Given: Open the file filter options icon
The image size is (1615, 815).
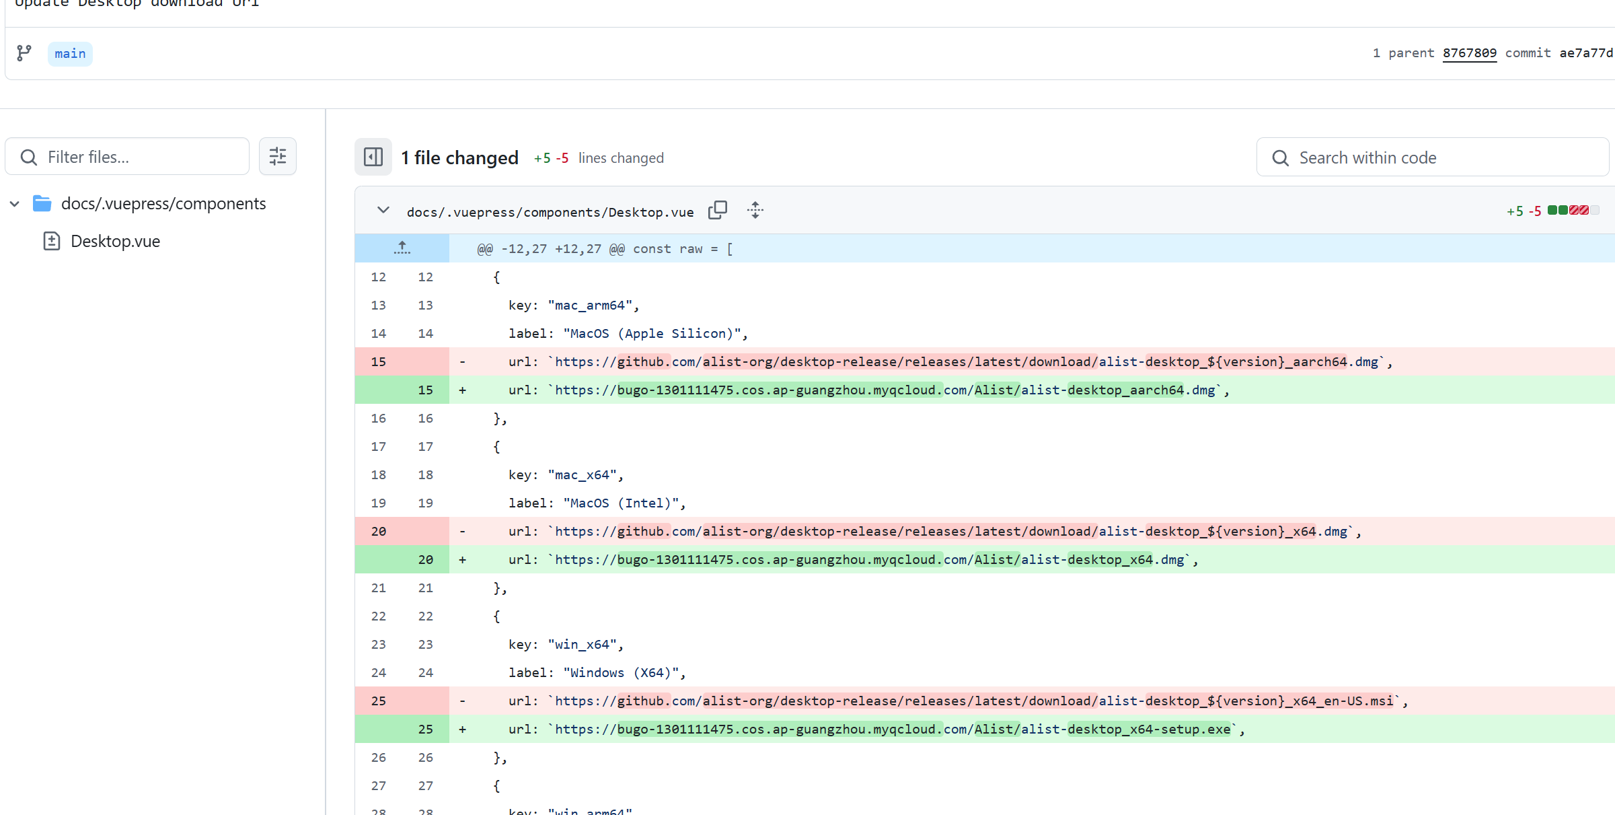Looking at the screenshot, I should 278,157.
